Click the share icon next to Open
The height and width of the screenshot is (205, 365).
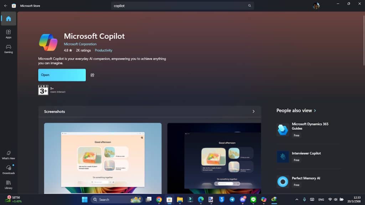(x=92, y=75)
